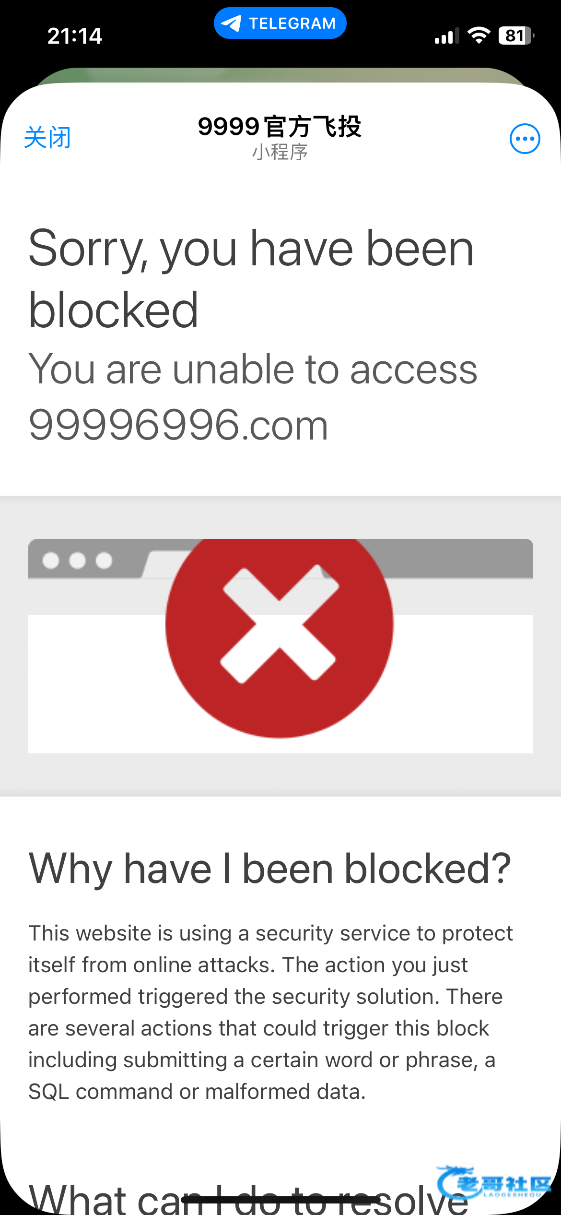This screenshot has height=1215, width=561.
Task: Tap the battery level indicator
Action: [516, 36]
